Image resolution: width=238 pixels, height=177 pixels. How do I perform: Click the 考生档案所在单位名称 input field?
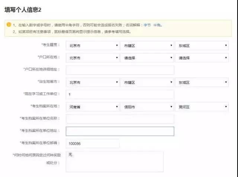click(120, 119)
